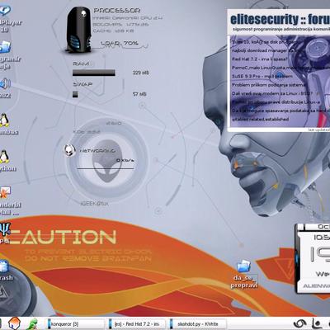The image size is (330, 330).
Task: Open 'Problem prilikom podizanja sistema' topic
Action: 268,85
